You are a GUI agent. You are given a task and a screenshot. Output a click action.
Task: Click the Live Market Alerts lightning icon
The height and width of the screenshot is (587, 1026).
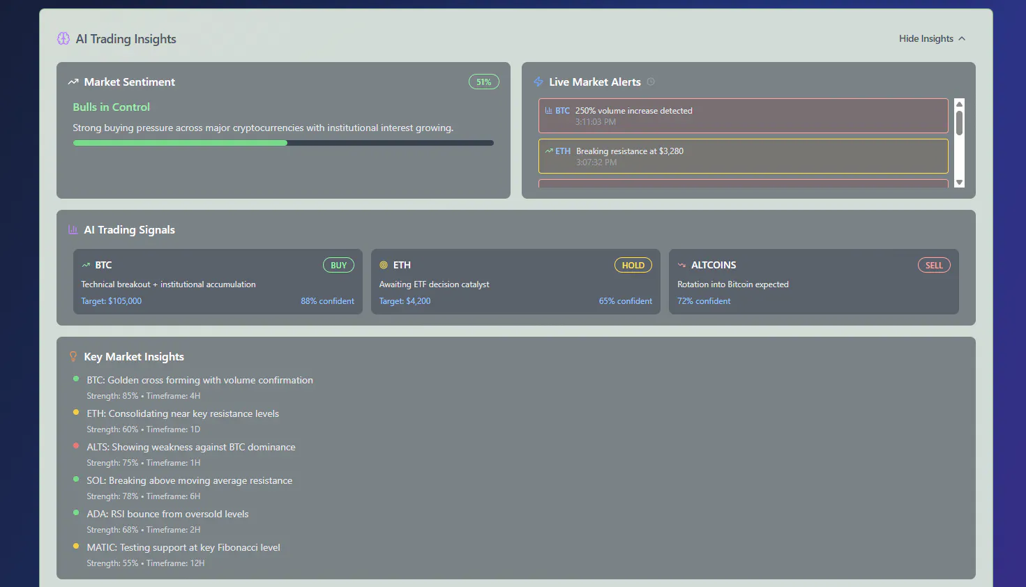[x=538, y=82]
